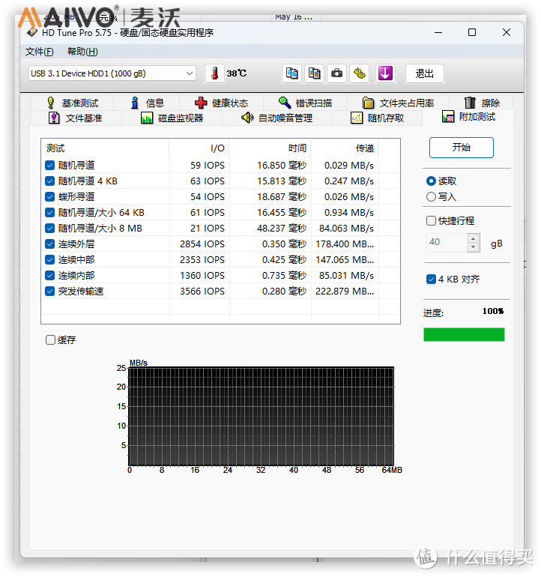541x577 pixels.
Task: Click the 退出 exit button
Action: click(x=424, y=73)
